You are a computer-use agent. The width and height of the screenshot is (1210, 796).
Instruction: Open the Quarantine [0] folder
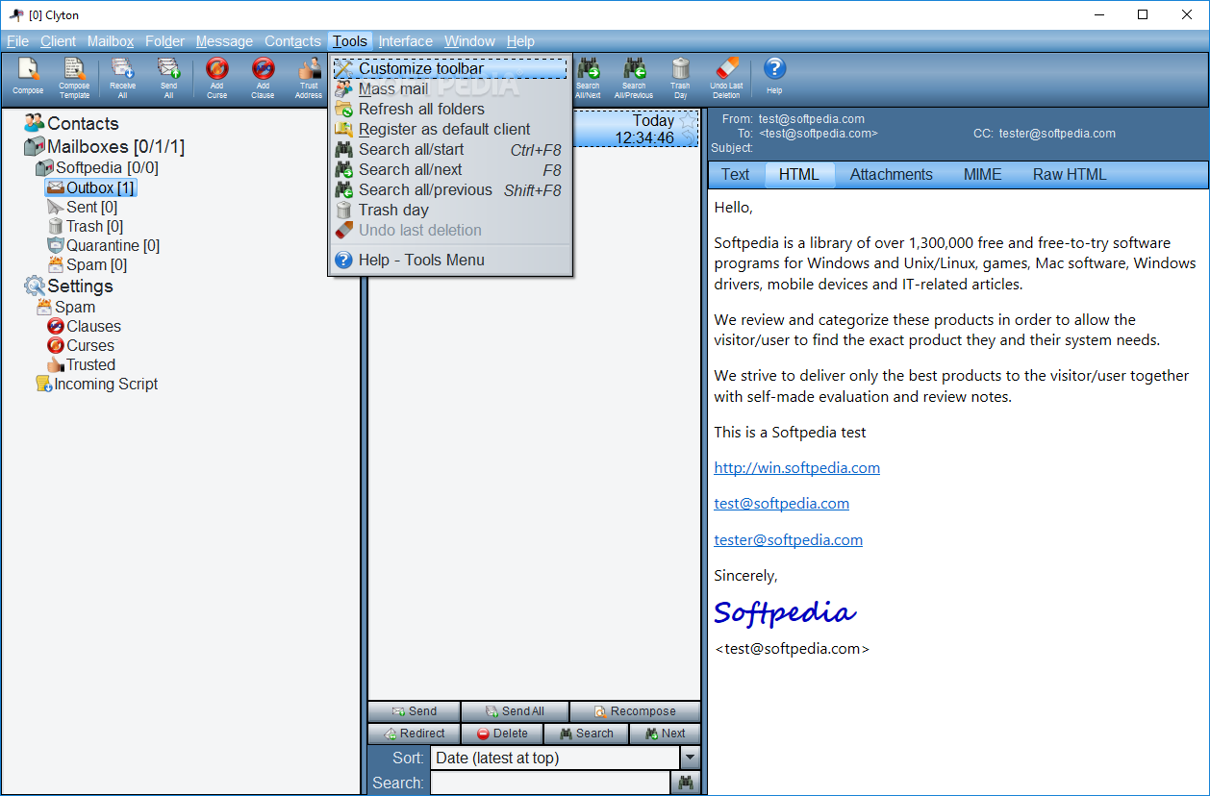[104, 245]
